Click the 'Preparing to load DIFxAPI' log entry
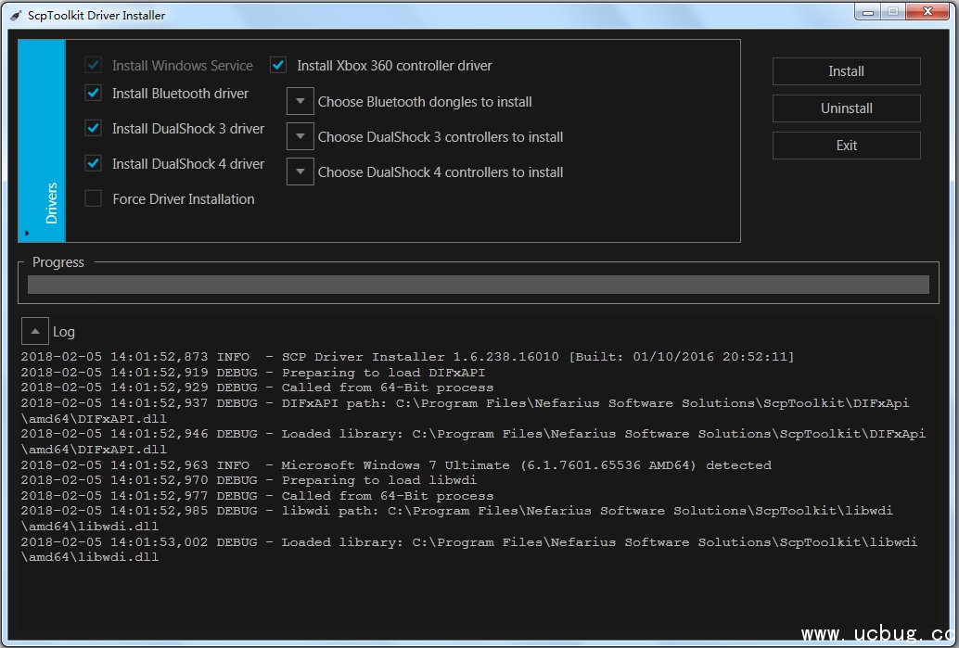This screenshot has height=648, width=959. click(253, 373)
